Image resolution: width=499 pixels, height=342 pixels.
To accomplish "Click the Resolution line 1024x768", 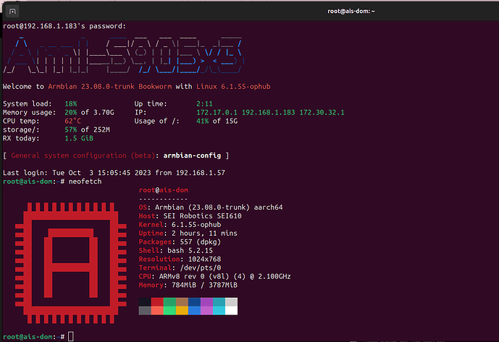I will tap(180, 259).
